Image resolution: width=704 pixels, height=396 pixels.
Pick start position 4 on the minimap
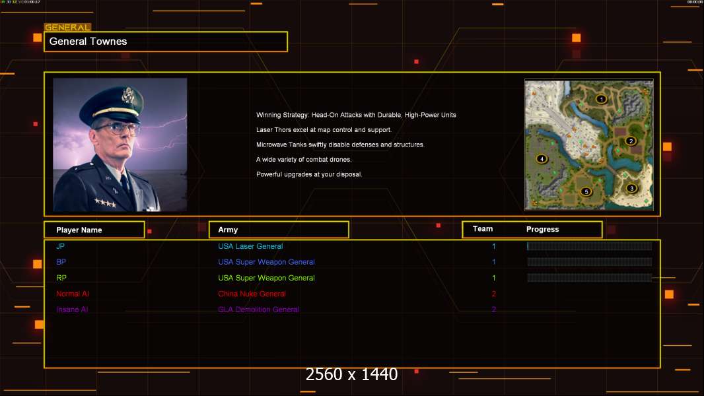(x=542, y=159)
